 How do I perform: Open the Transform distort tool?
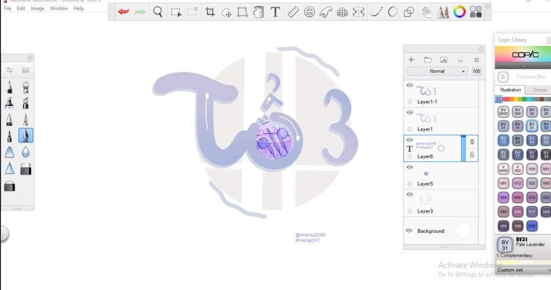click(x=243, y=12)
